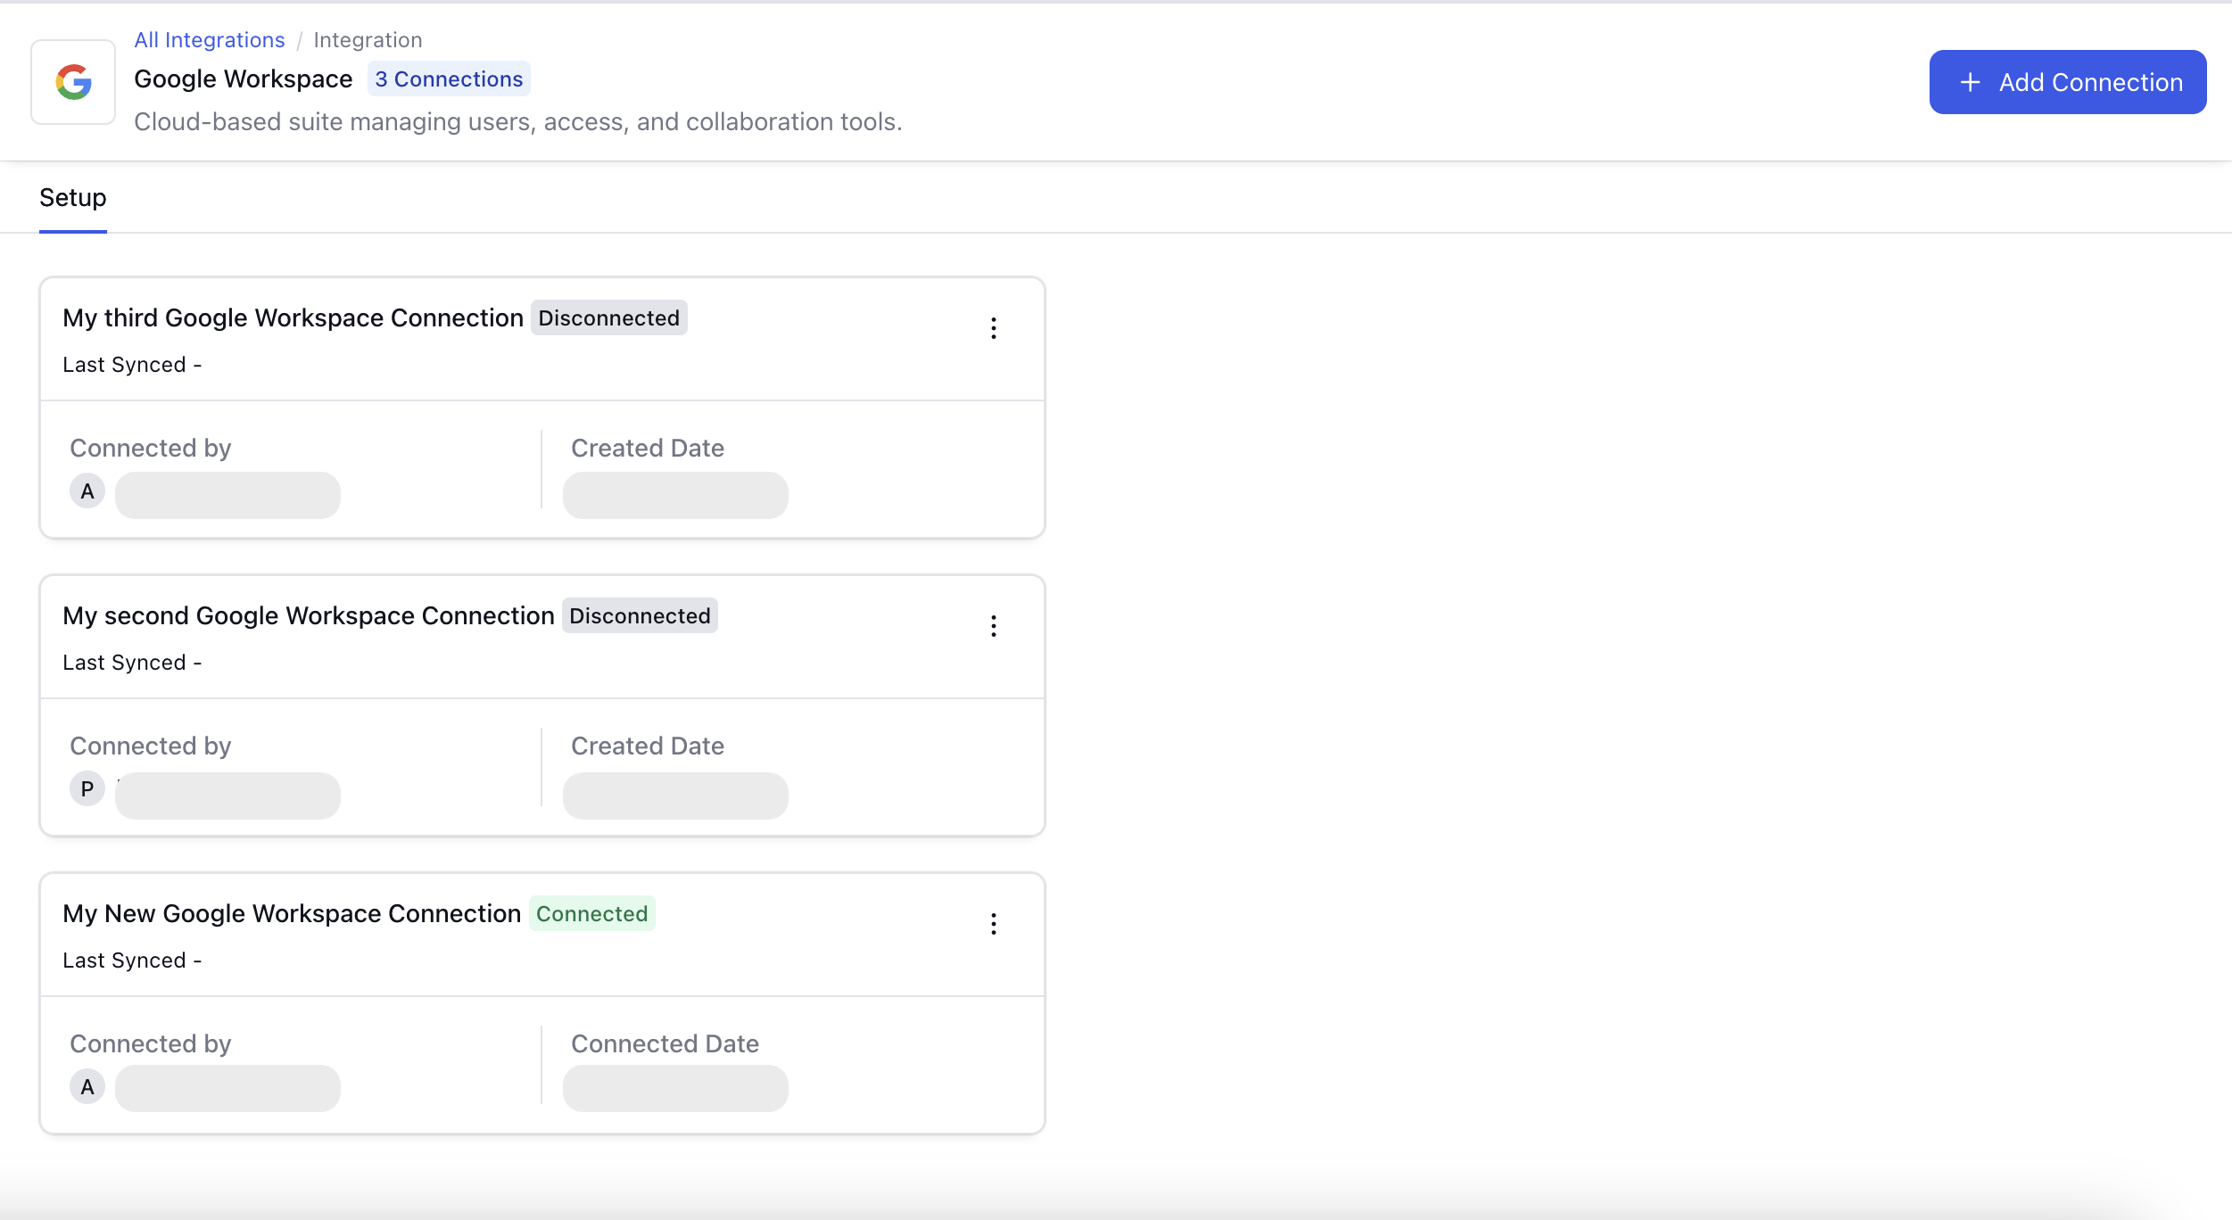The height and width of the screenshot is (1220, 2232).
Task: Open options menu for second Google Workspace Connection
Action: point(993,626)
